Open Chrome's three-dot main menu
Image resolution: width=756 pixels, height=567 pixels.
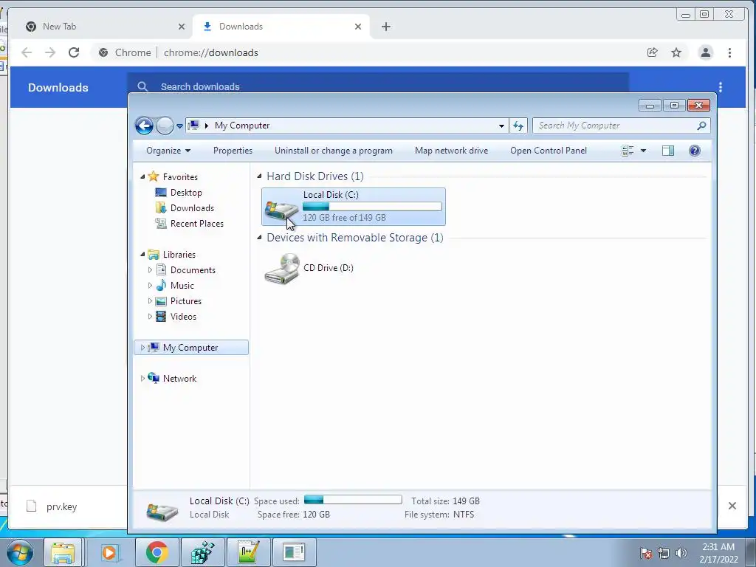pyautogui.click(x=729, y=52)
